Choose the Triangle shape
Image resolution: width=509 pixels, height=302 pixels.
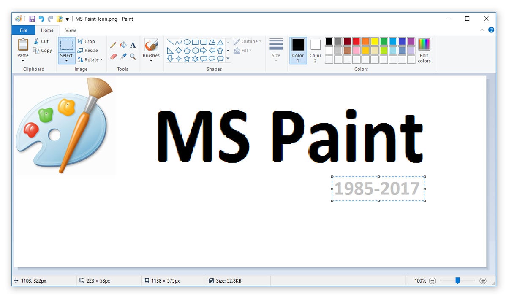[220, 42]
